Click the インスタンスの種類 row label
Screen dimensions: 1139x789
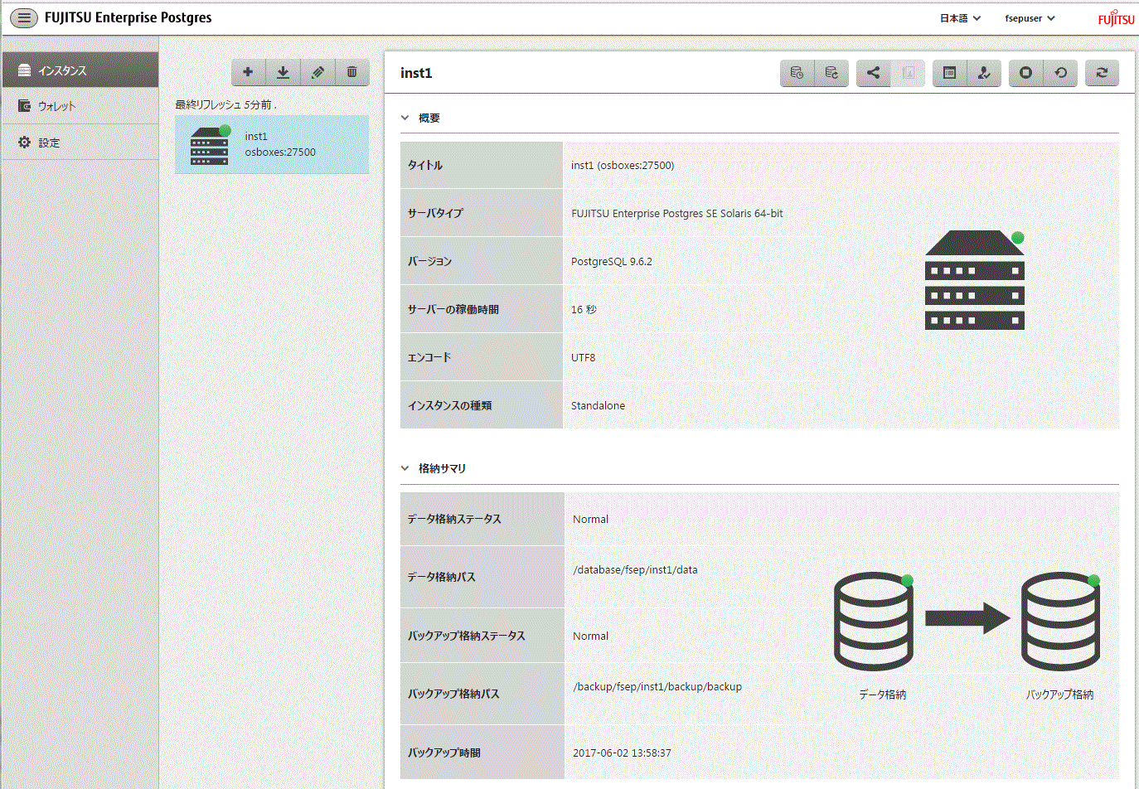coord(450,405)
